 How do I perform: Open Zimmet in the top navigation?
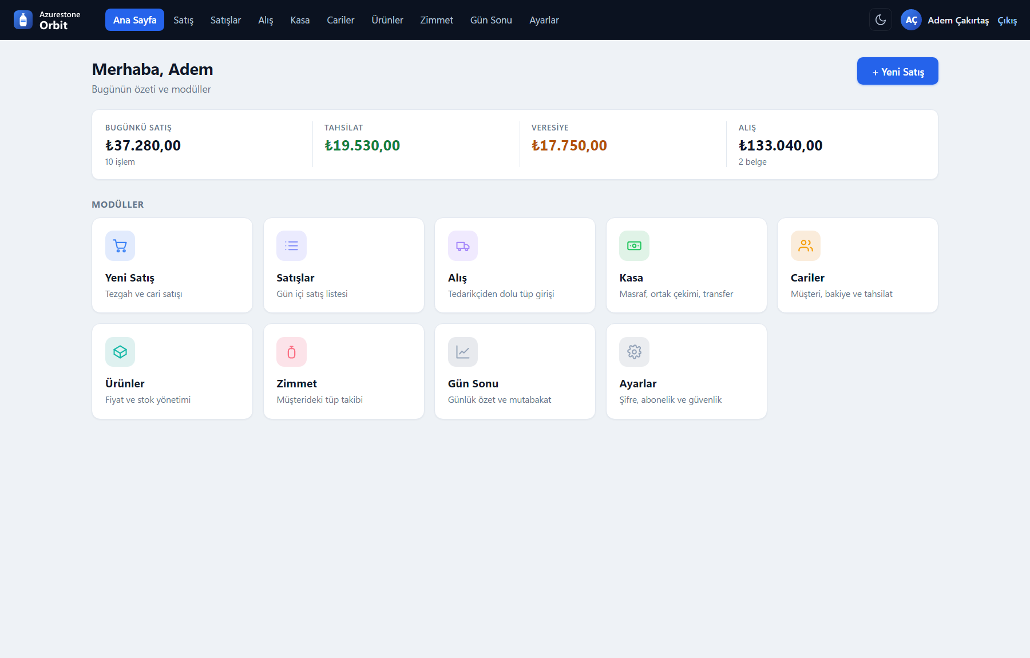437,20
